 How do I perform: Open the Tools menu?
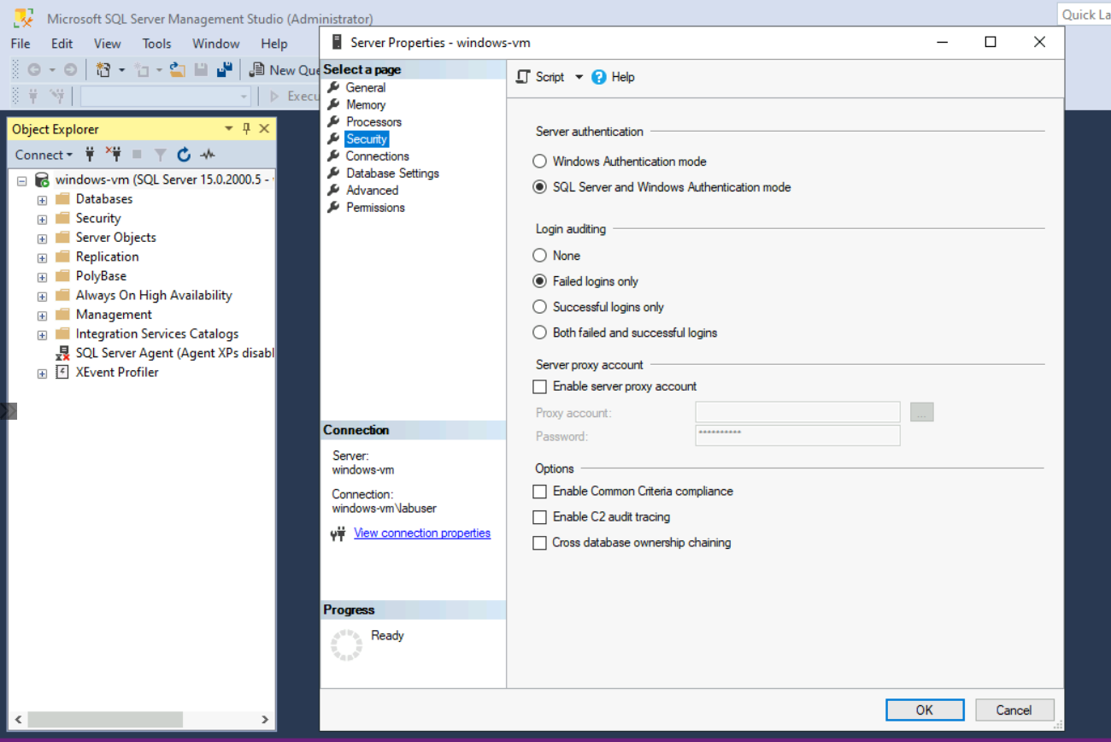coord(156,44)
